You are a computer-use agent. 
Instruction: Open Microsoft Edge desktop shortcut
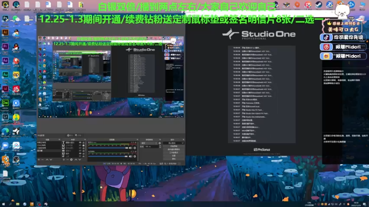(5, 131)
